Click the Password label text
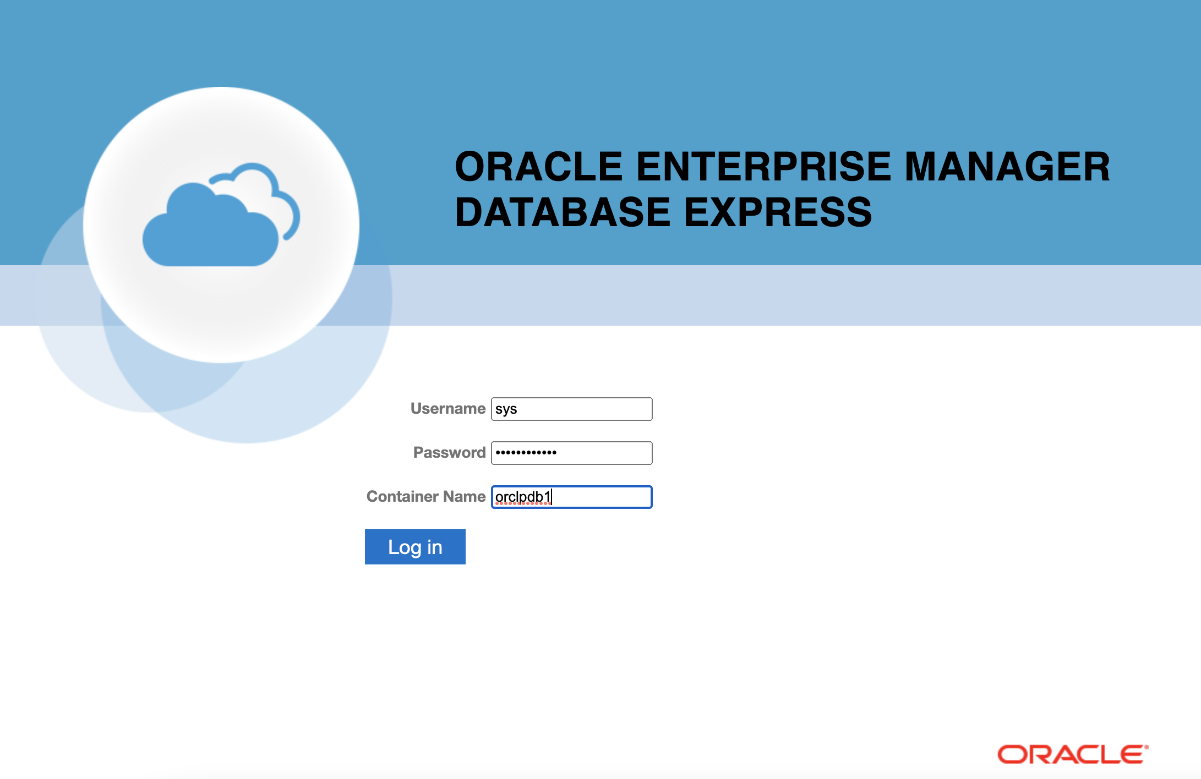1201x779 pixels. (x=449, y=453)
